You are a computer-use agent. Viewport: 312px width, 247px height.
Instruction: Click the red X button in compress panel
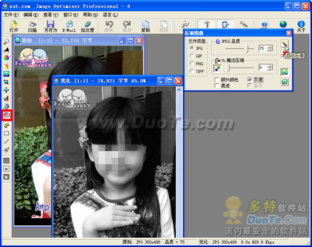click(x=284, y=53)
